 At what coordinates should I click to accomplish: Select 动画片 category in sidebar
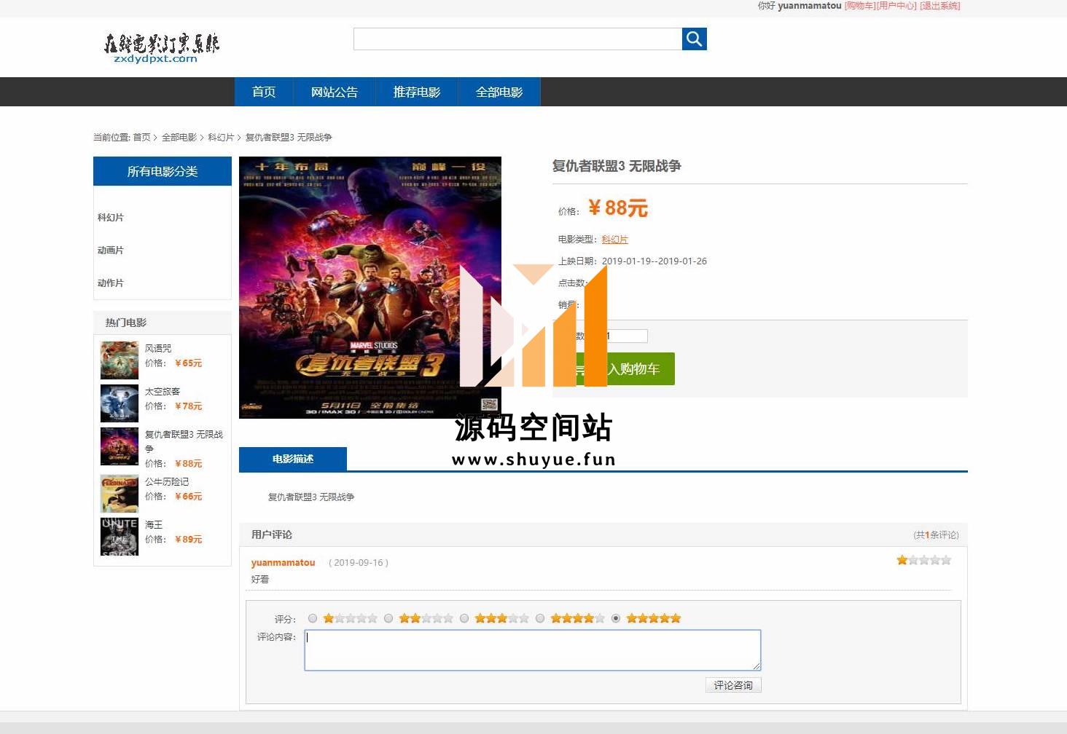[x=111, y=250]
